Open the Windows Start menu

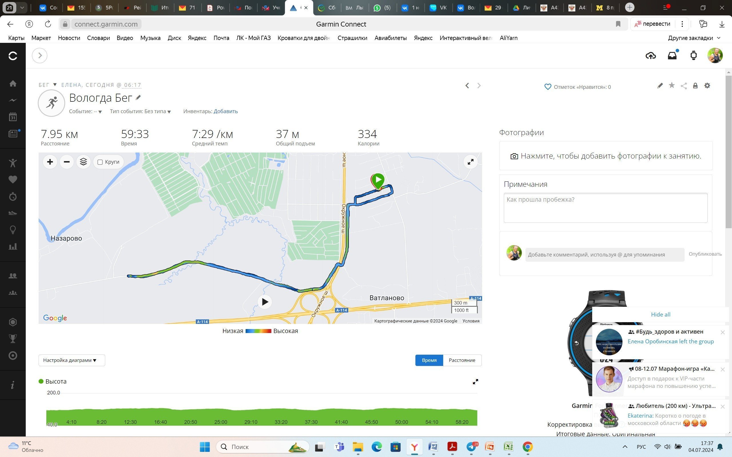(205, 447)
